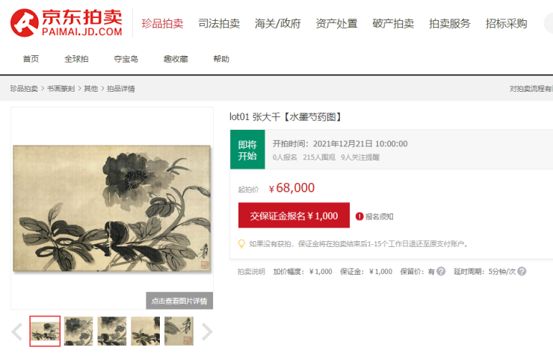Open the 珍品拍卖 tab
This screenshot has width=553, height=356.
pos(162,24)
